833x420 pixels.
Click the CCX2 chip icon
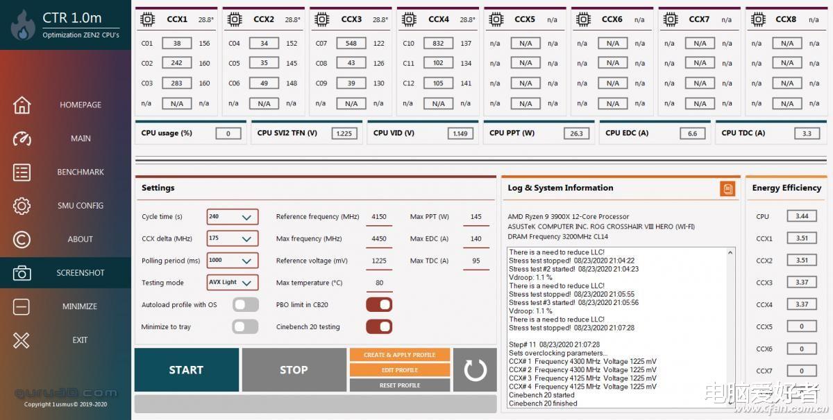(x=235, y=19)
